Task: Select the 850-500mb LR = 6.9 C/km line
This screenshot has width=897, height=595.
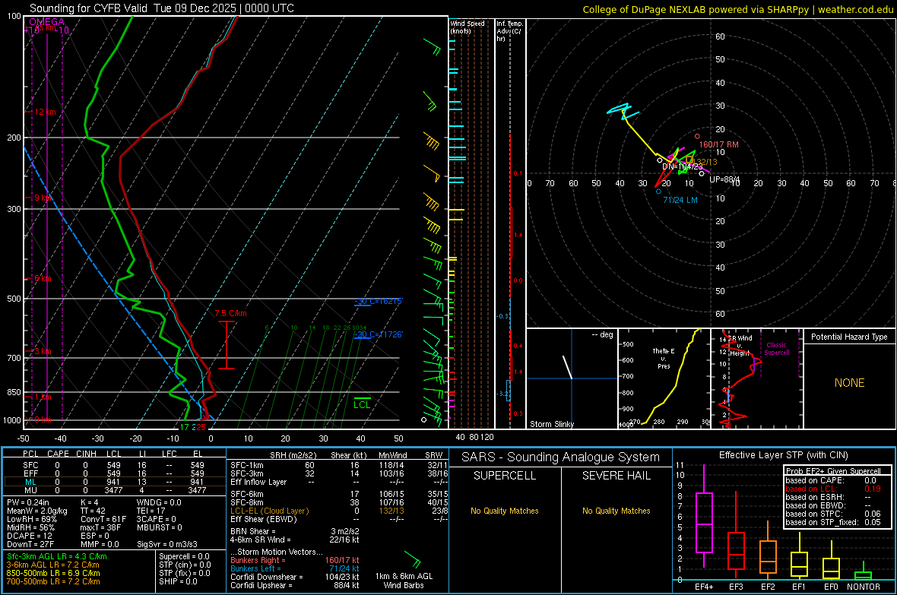Action: click(x=53, y=573)
